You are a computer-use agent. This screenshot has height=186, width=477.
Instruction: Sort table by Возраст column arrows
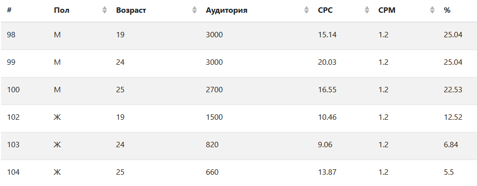coord(195,10)
